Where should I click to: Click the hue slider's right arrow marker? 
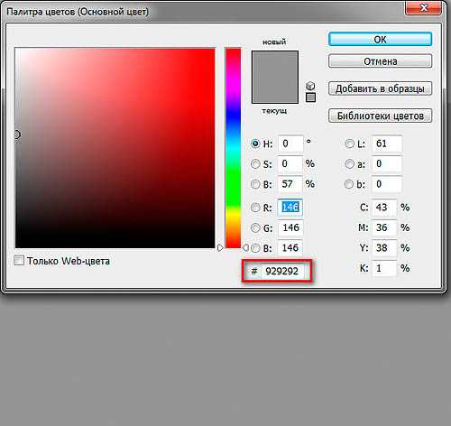(245, 248)
